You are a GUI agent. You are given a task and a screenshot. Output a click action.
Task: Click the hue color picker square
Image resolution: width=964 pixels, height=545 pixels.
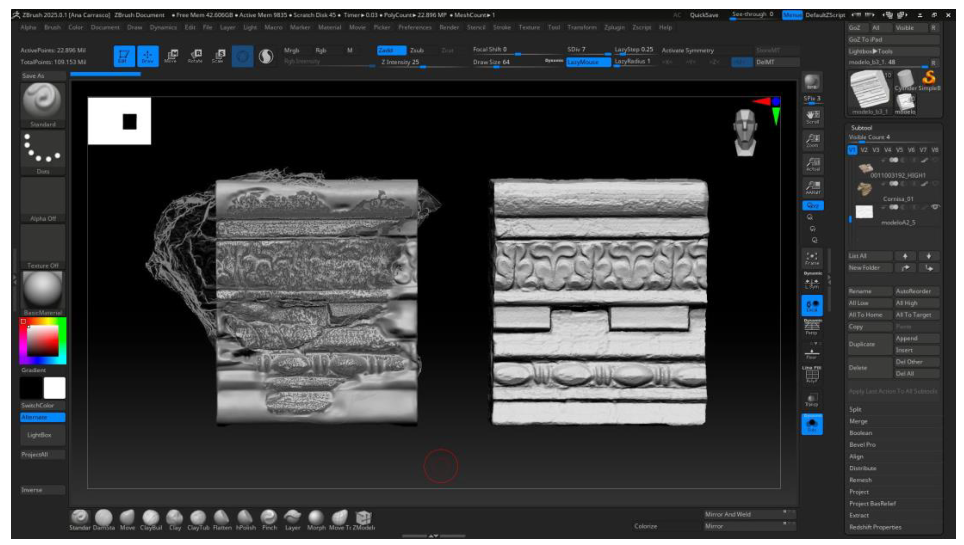coord(42,341)
